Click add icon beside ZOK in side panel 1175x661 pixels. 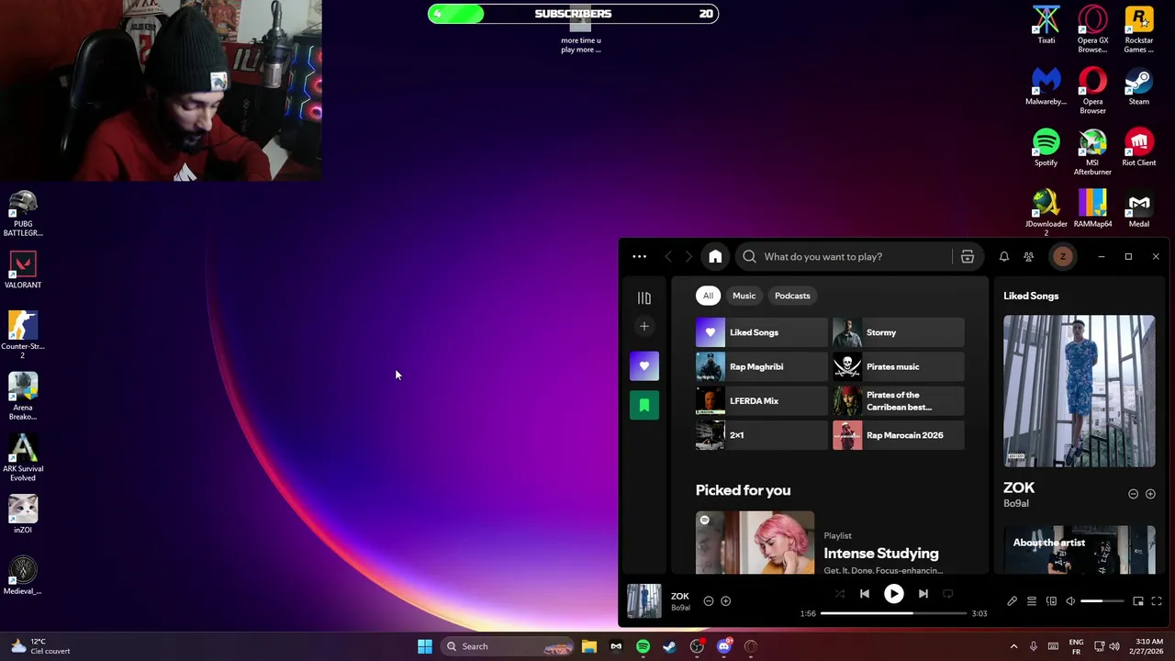click(1150, 494)
